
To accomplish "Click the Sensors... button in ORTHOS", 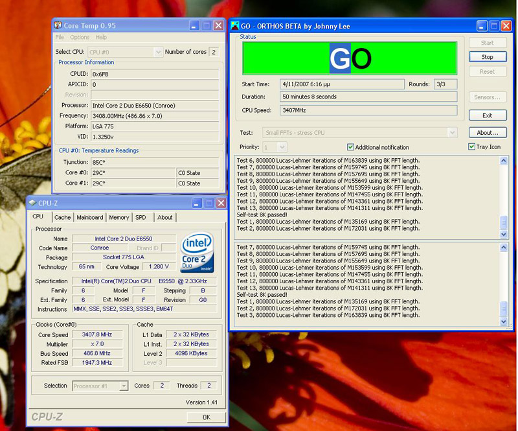I will (x=488, y=97).
